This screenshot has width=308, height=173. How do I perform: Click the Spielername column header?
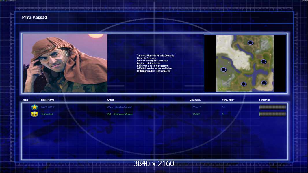(x=48, y=100)
